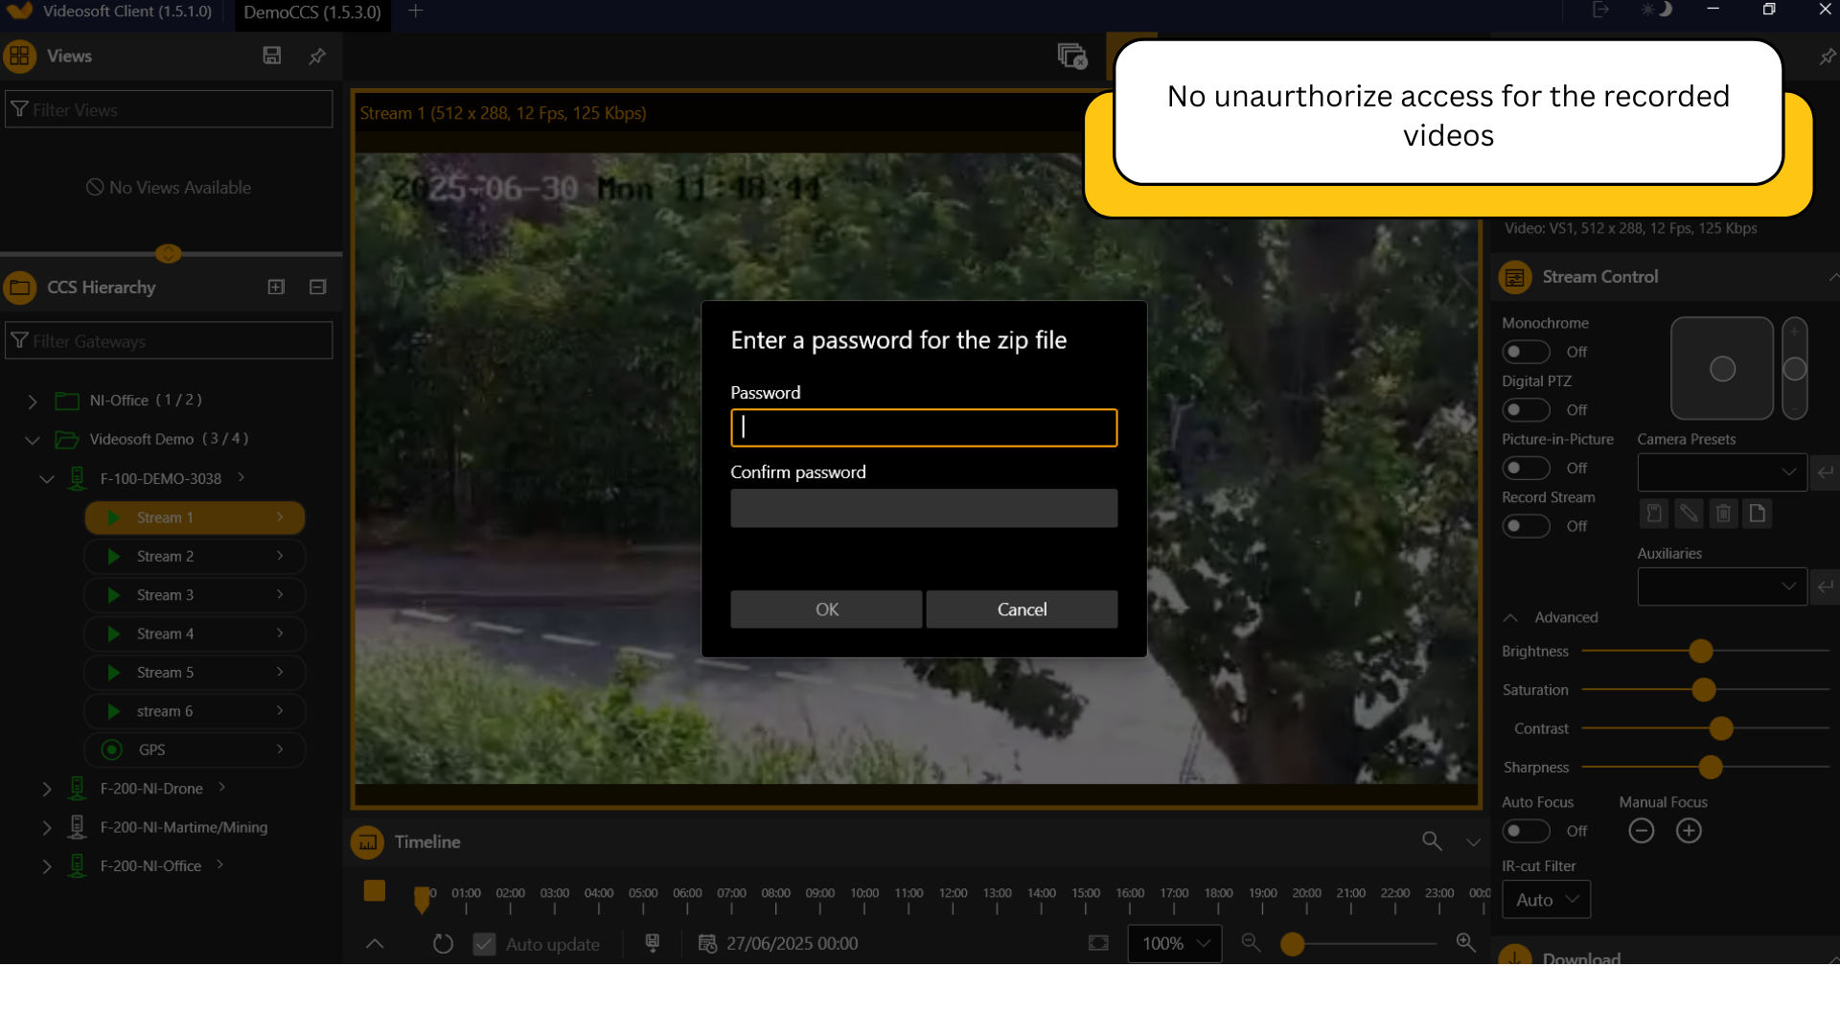Click expand all icon in CCS Hierarchy
1840x1035 pixels.
[276, 287]
